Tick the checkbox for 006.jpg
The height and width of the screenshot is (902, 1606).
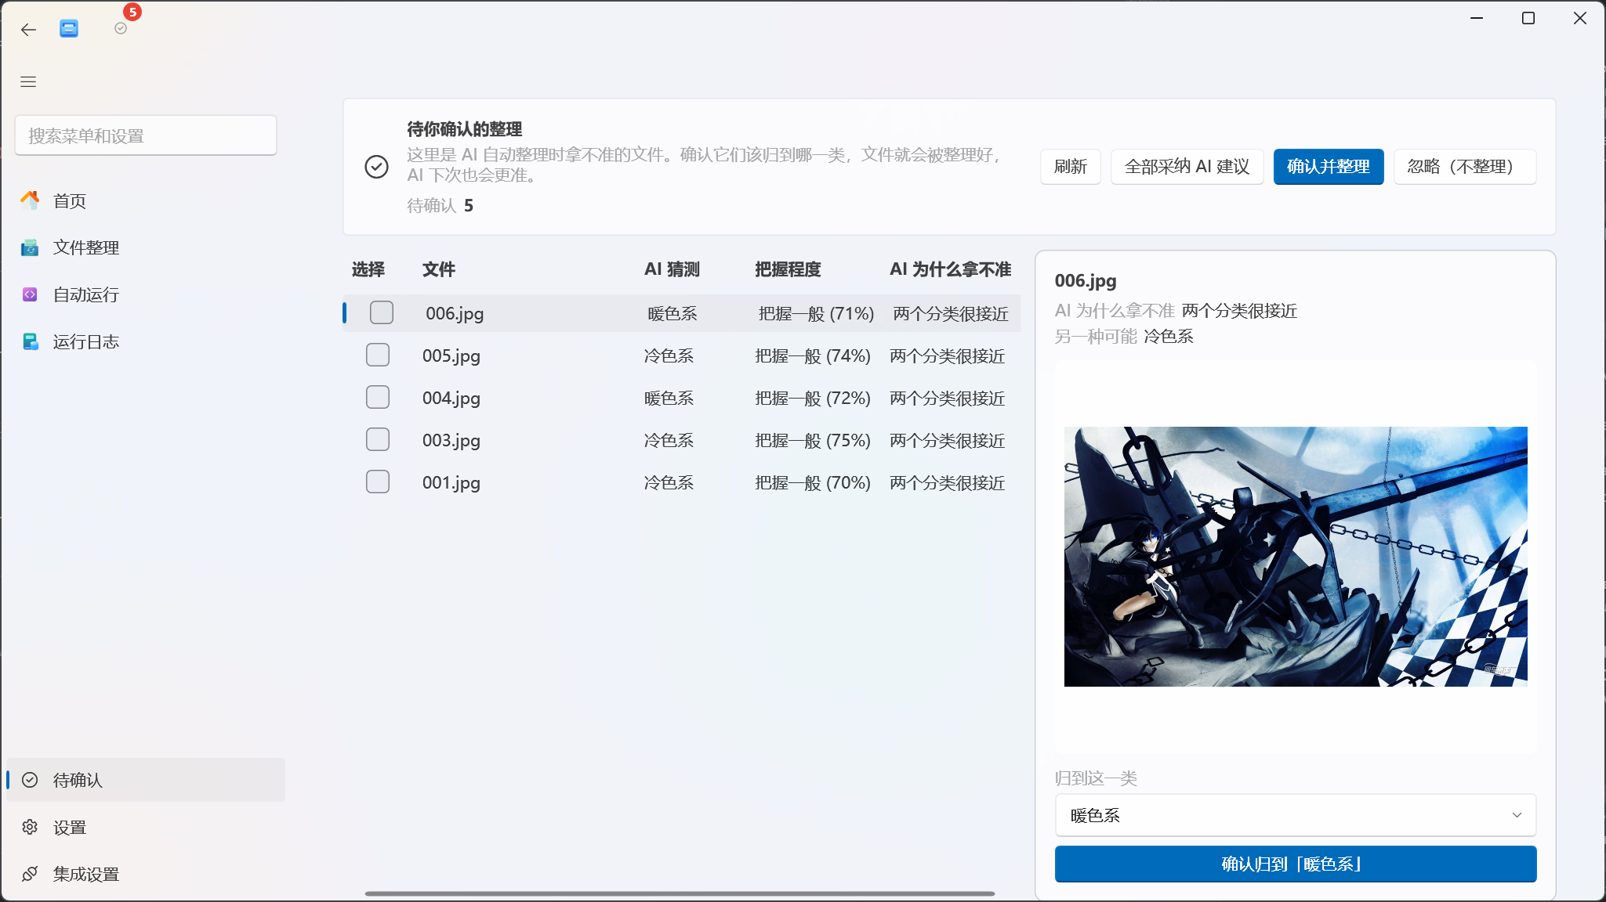coord(382,312)
